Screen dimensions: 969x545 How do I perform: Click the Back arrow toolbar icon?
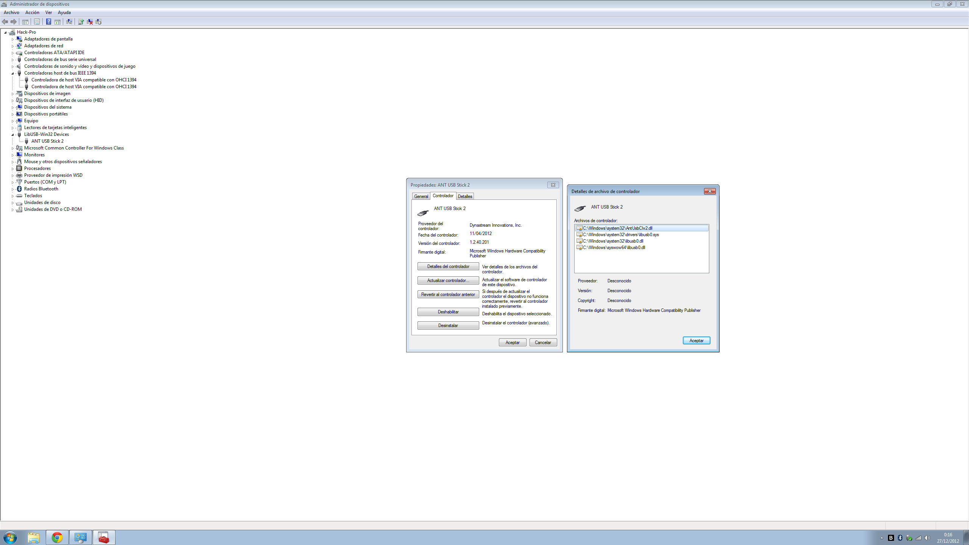[x=5, y=22]
